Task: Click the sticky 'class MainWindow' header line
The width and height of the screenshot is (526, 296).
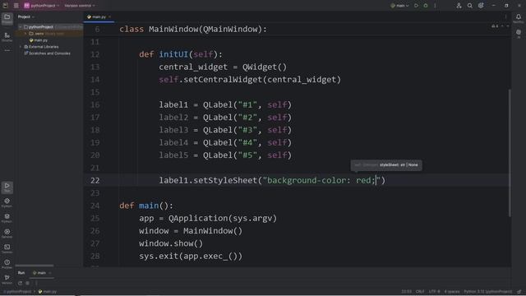Action: point(193,30)
